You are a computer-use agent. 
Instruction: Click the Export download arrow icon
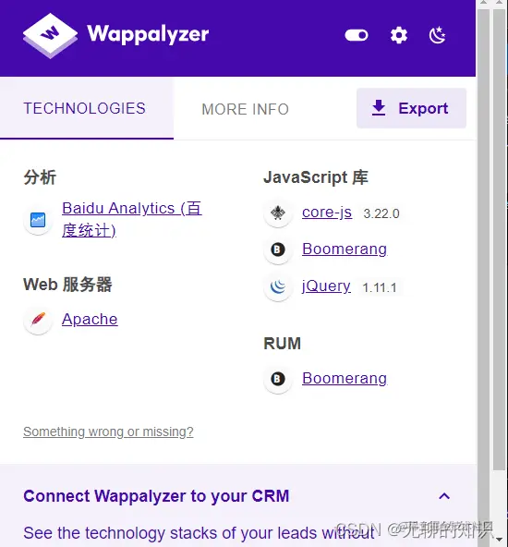[x=379, y=108]
